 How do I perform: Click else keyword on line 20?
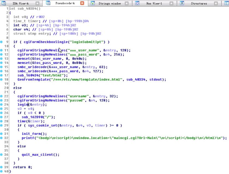[17, 88]
